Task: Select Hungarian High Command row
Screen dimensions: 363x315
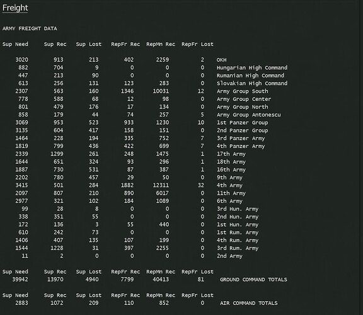Action: [252, 68]
